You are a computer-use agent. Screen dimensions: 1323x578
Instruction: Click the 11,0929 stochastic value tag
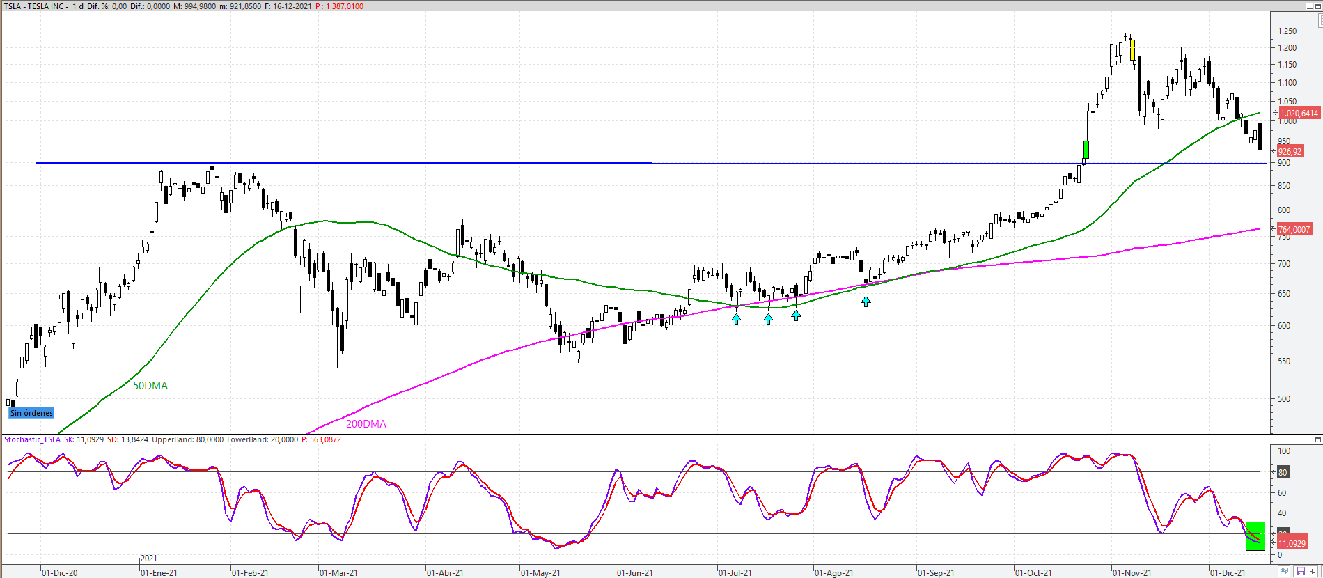1292,543
